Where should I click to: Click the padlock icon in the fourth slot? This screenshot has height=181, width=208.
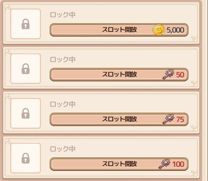click(x=25, y=158)
